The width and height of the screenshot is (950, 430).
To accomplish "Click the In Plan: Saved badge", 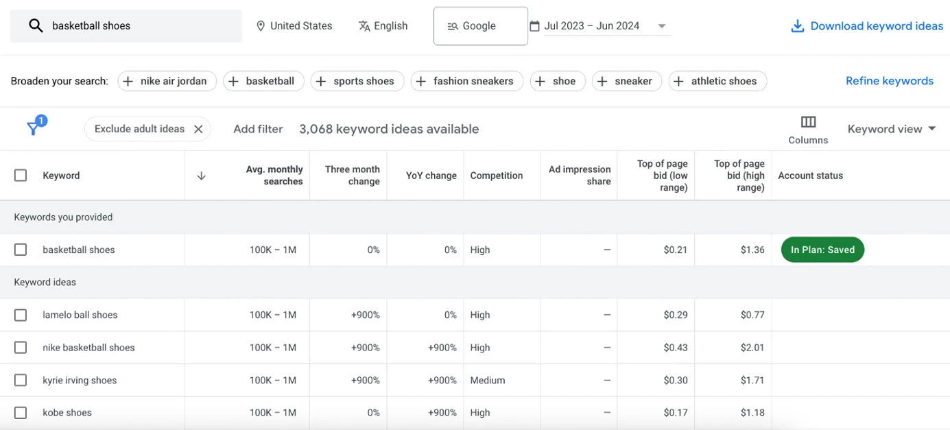I will 822,250.
